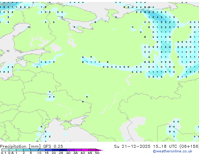Screen dimensions: 199x154
Task: Click the 0.1–0.5 mm legend swatch
Action: pos(5,150)
